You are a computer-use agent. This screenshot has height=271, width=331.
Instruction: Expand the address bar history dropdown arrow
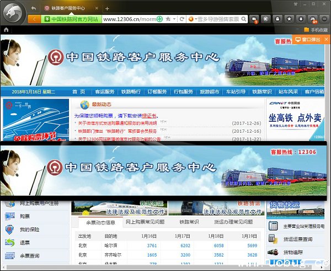174,19
